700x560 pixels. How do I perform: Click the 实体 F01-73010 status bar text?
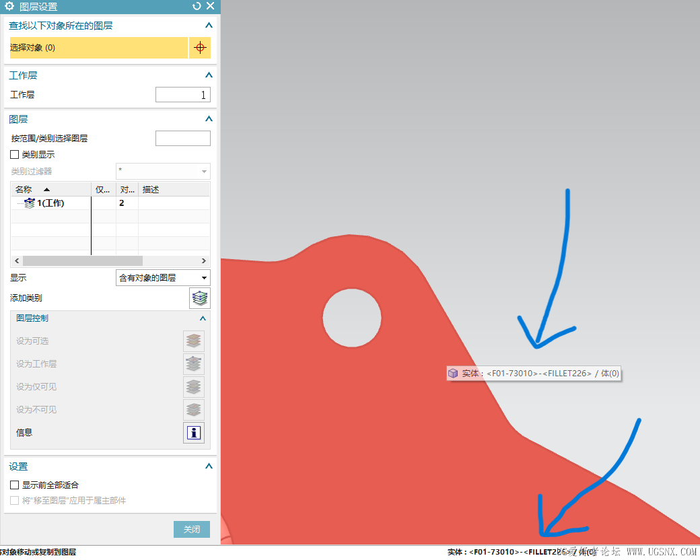(x=522, y=552)
